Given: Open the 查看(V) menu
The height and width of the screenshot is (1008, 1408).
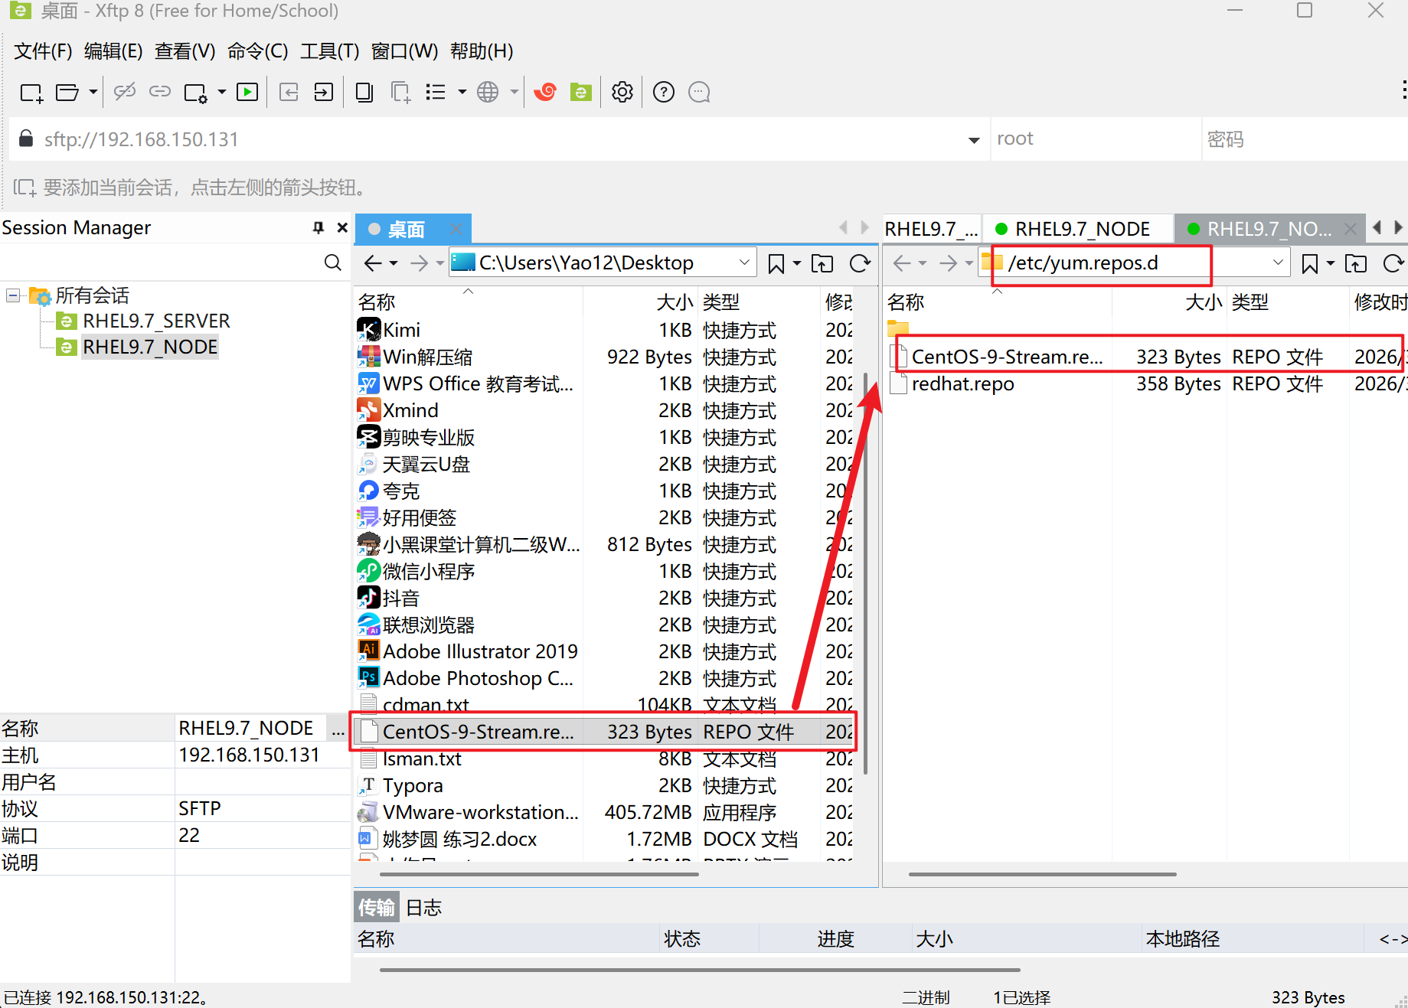Looking at the screenshot, I should click(x=185, y=51).
